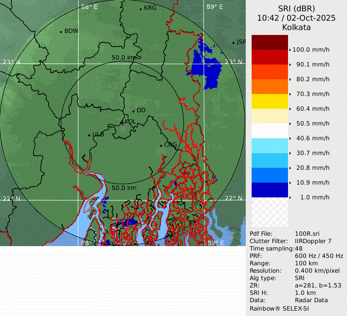This screenshot has width=347, height=316.
Task: Click the SRI (dBR) title text
Action: 296,8
